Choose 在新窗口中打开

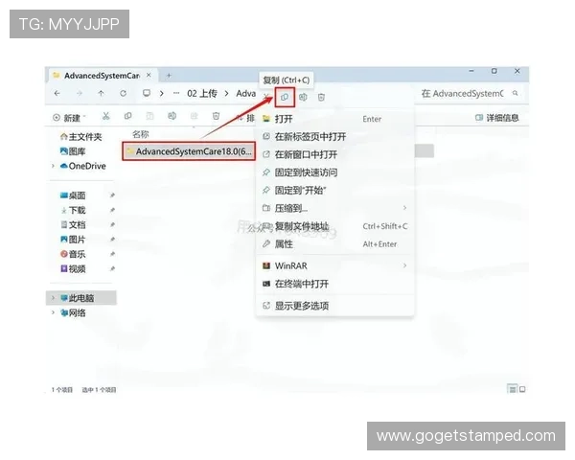(x=335, y=154)
